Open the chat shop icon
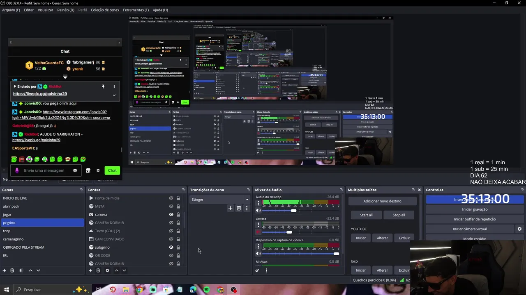This screenshot has width=526, height=295. click(x=88, y=170)
